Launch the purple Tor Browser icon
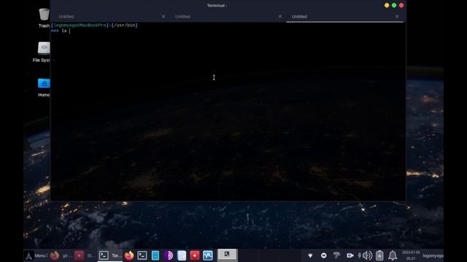This screenshot has width=467, height=262. (x=169, y=255)
